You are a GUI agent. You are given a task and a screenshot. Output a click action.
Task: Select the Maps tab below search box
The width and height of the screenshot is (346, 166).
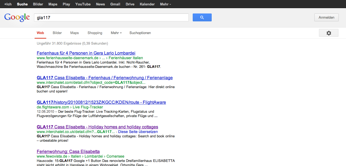pyautogui.click(x=74, y=33)
